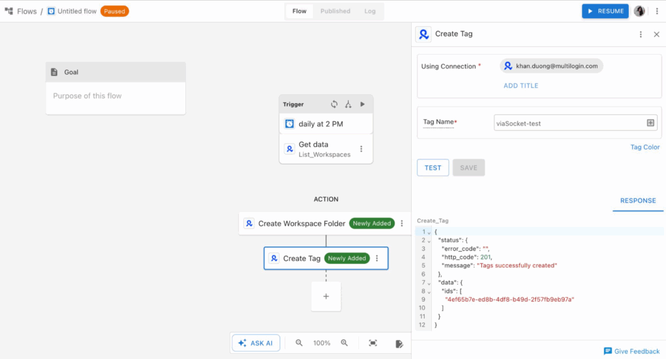Zoom out the canvas
Image resolution: width=666 pixels, height=359 pixels.
pos(299,343)
